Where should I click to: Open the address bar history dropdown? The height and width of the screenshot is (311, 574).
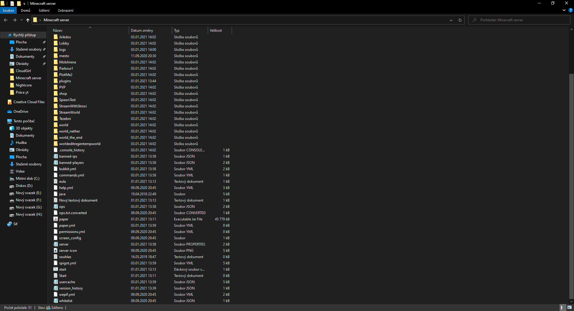451,20
